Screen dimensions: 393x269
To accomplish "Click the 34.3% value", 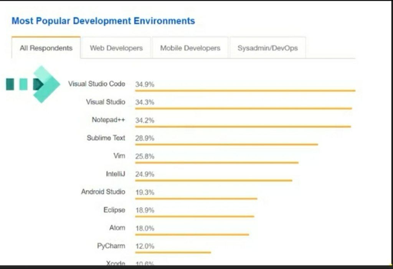I will [145, 102].
